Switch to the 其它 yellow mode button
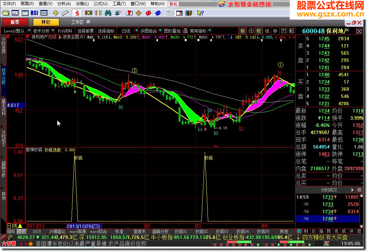 (x=46, y=22)
